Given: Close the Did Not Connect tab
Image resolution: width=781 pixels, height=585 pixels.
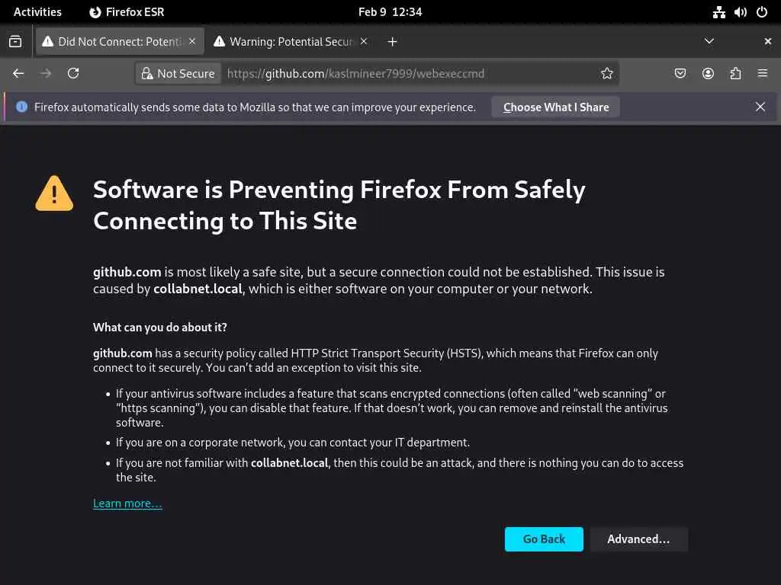Looking at the screenshot, I should tap(192, 42).
